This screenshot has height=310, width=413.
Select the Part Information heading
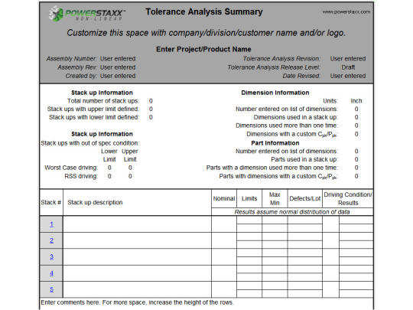tap(275, 143)
